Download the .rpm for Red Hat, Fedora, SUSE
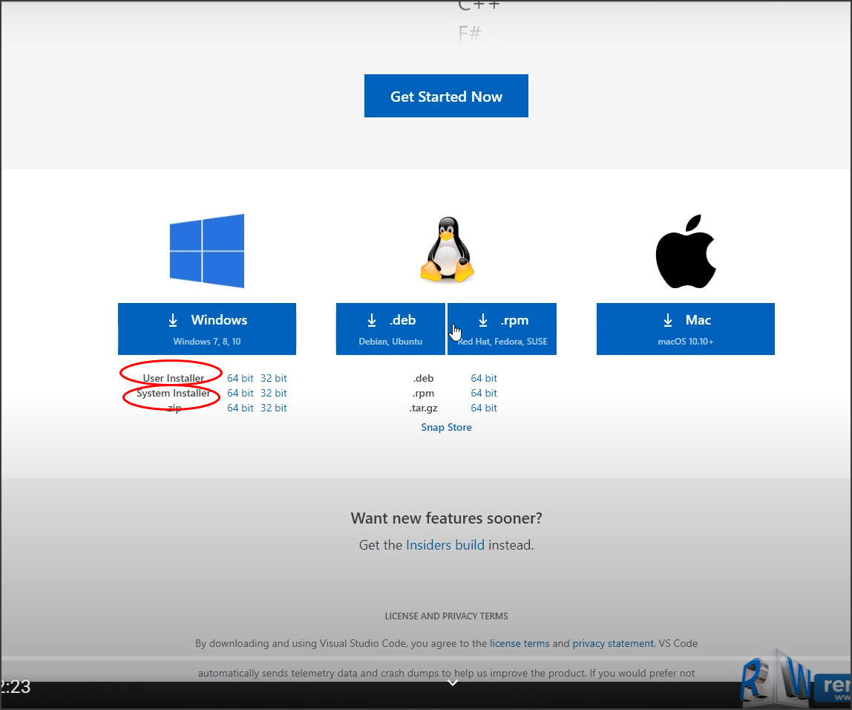Screen dimensions: 852x710 tap(502, 329)
